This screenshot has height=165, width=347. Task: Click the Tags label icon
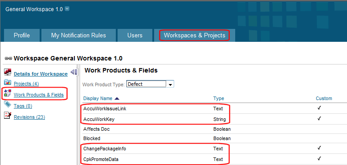(8, 104)
